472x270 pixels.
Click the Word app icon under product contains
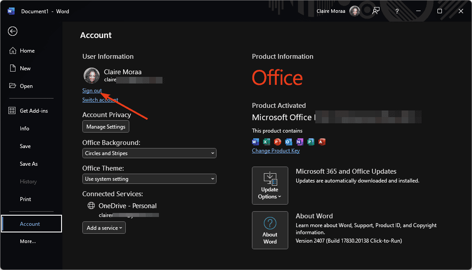coord(255,141)
